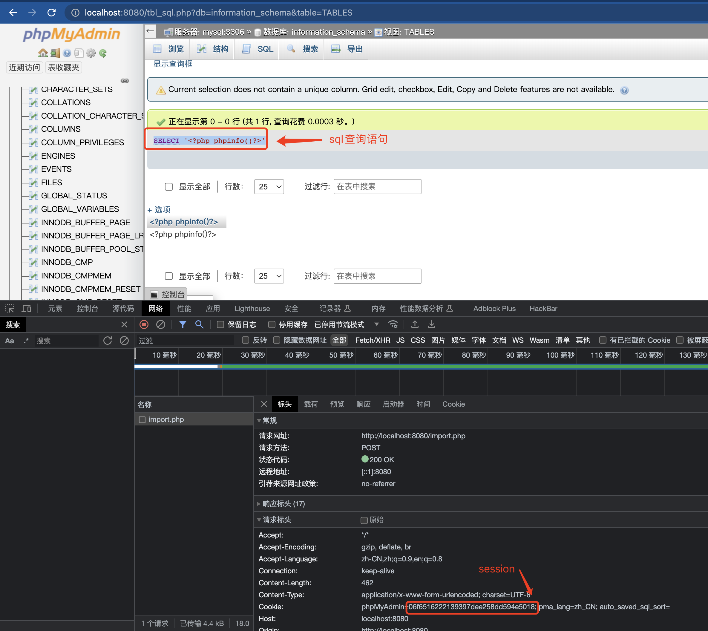Toggle the network filter funnel icon

click(x=183, y=324)
